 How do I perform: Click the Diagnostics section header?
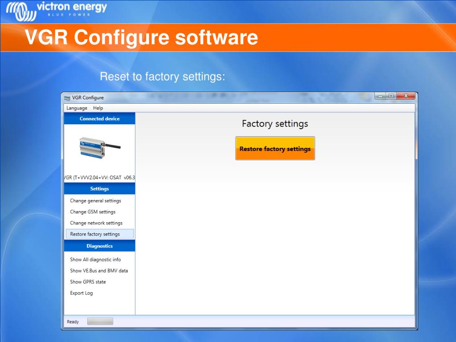(99, 246)
